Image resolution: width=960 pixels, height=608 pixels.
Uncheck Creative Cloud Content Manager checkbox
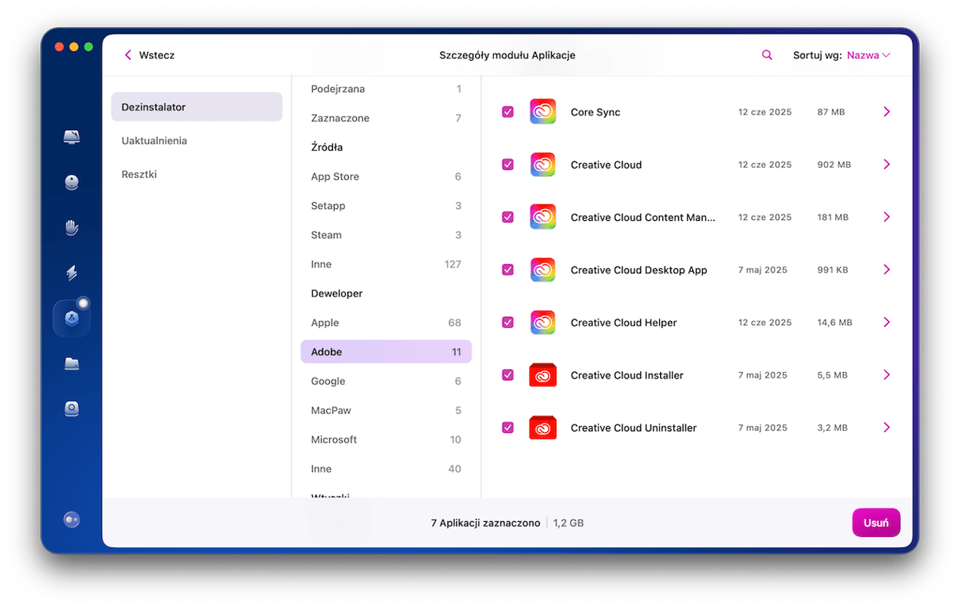tap(508, 217)
